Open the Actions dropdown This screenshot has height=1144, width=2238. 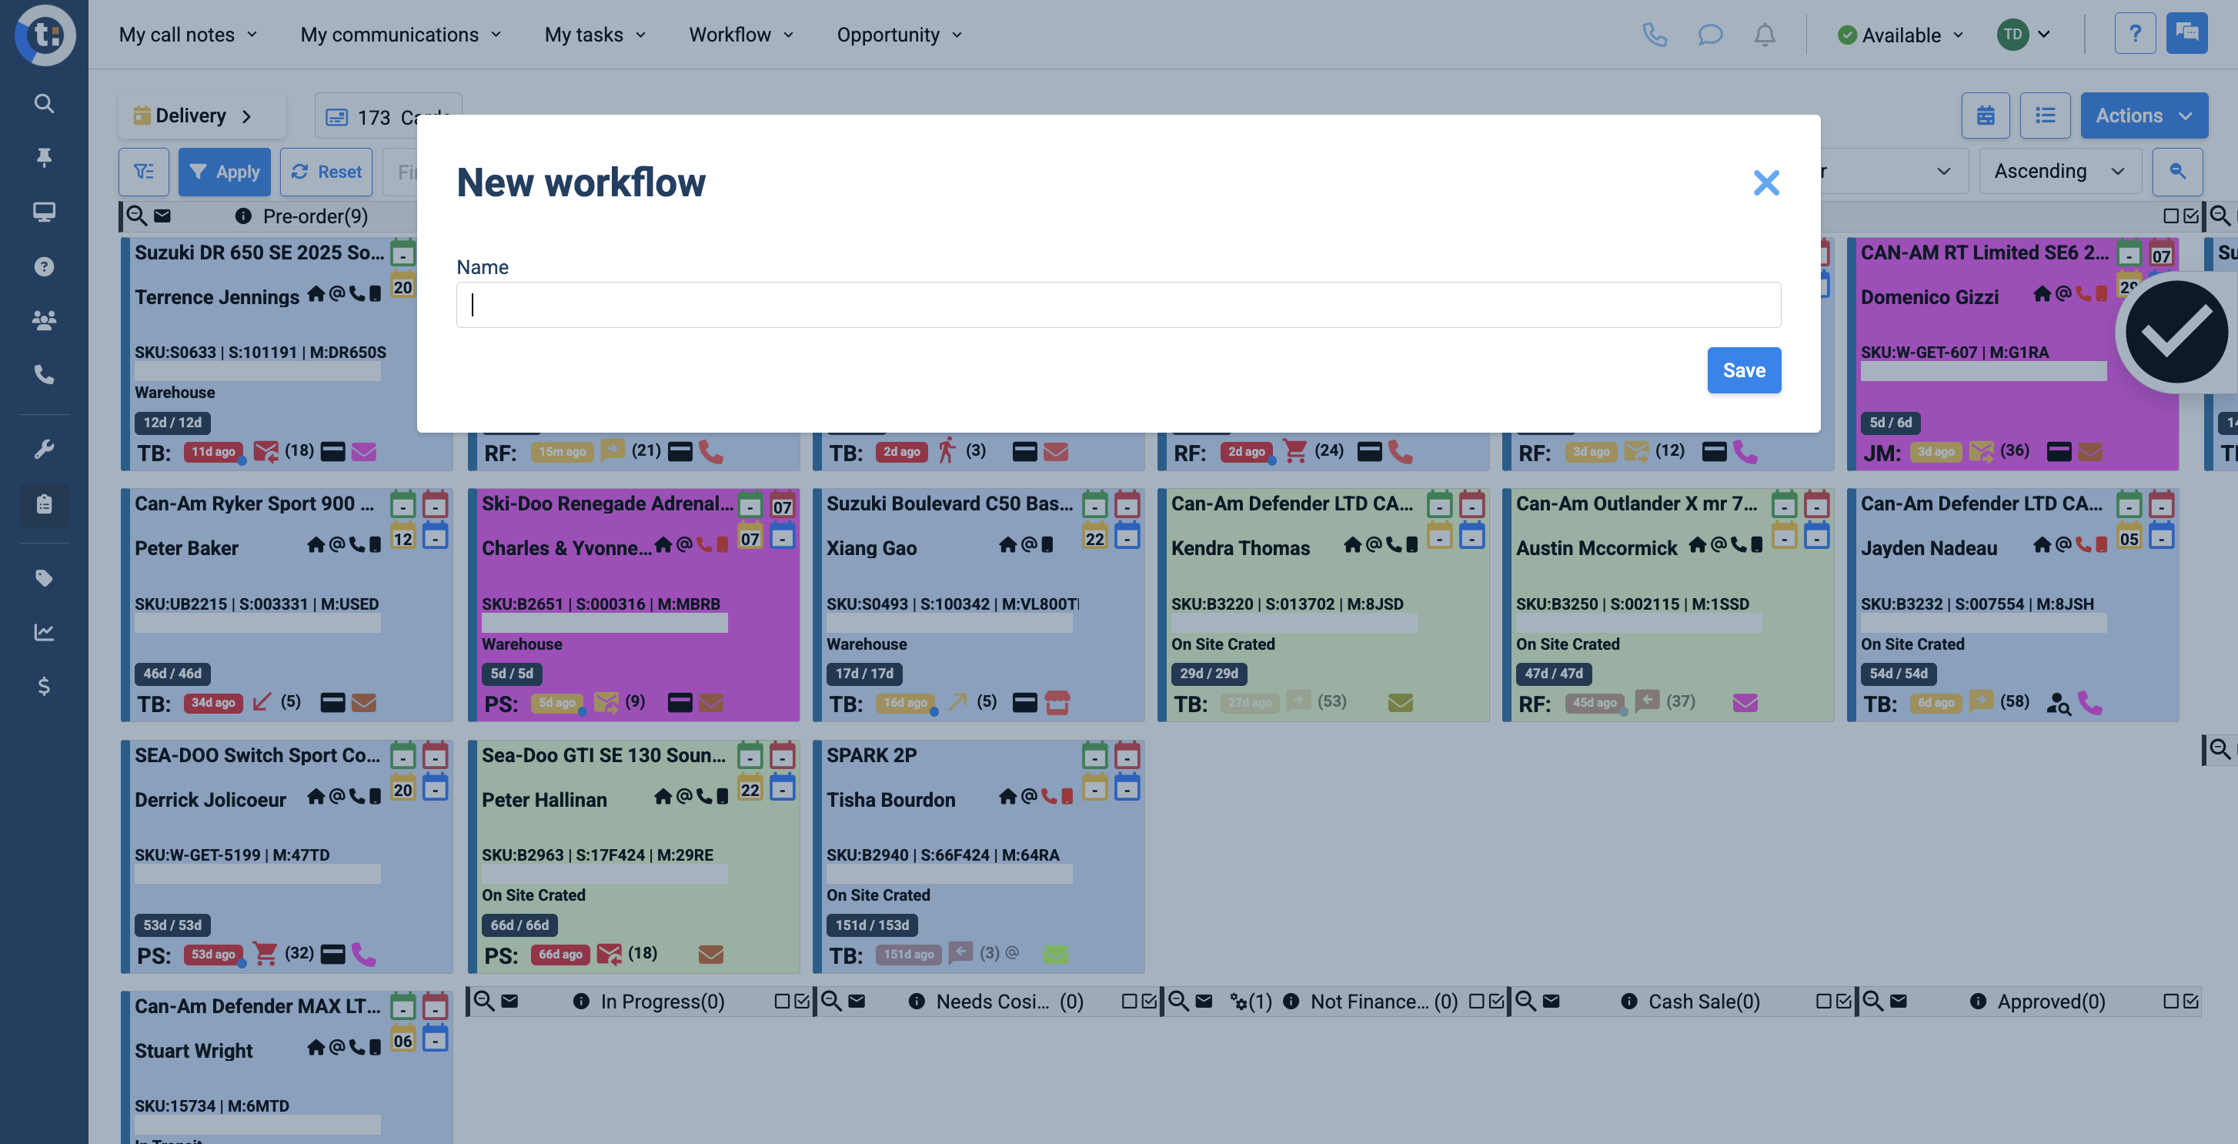pyautogui.click(x=2144, y=115)
